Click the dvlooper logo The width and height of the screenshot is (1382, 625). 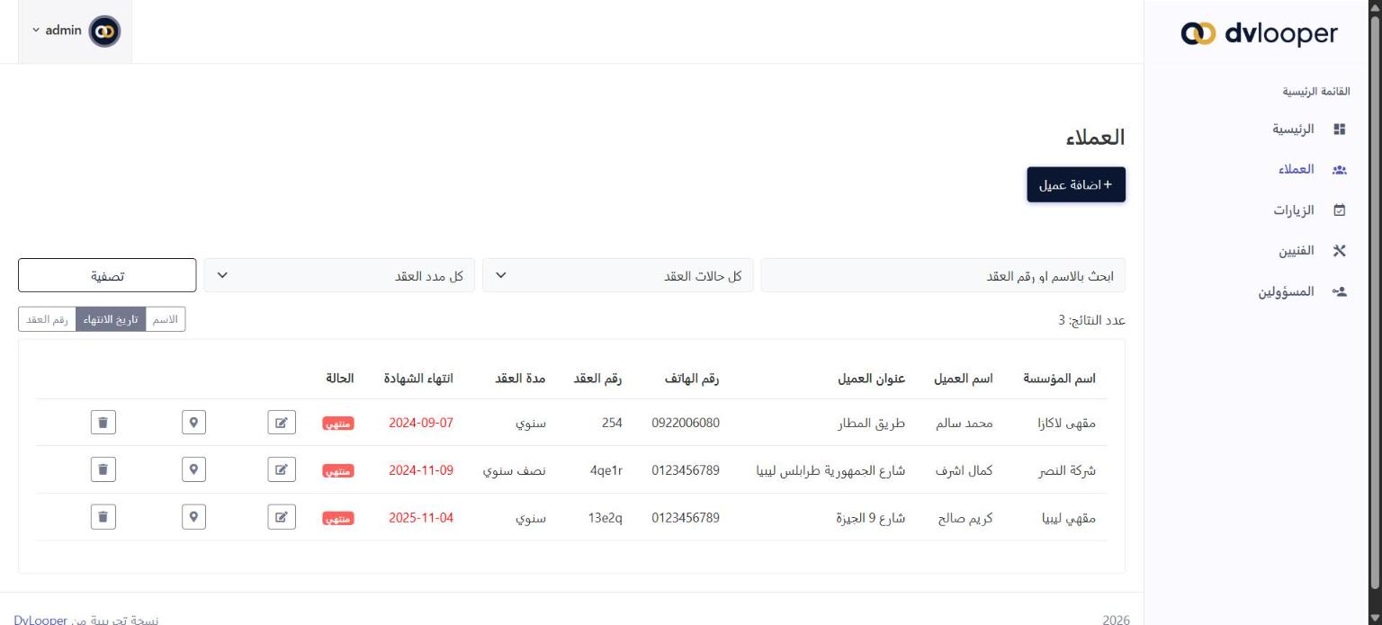click(x=1259, y=33)
